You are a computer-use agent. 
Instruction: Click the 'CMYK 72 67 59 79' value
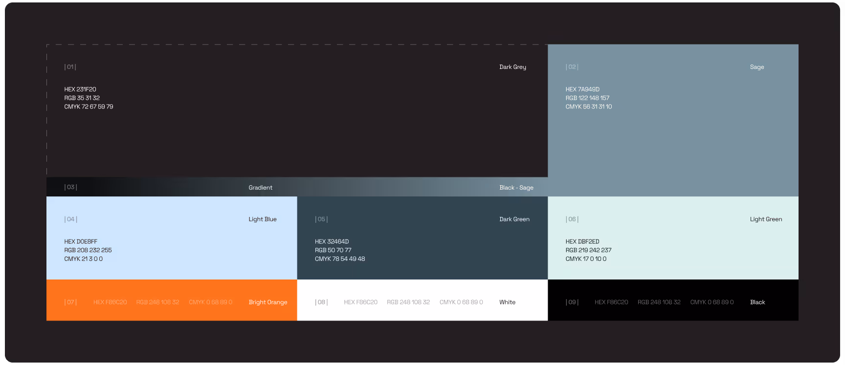tap(89, 107)
